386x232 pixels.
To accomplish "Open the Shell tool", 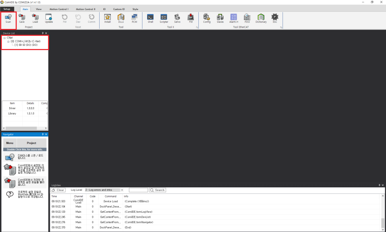I will (150, 18).
